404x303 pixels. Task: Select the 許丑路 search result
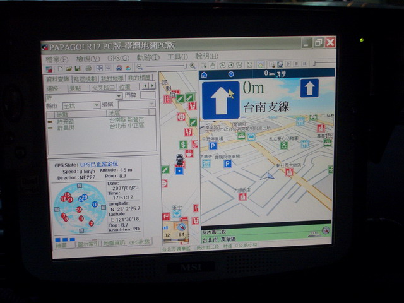coord(66,122)
